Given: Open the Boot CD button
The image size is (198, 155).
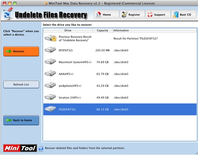Looking at the screenshot, I should click(x=184, y=15).
